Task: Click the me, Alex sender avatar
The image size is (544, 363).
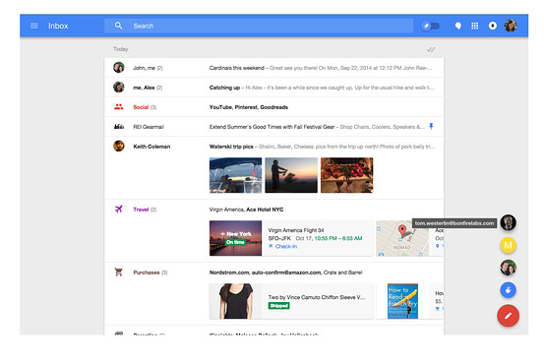Action: (119, 87)
